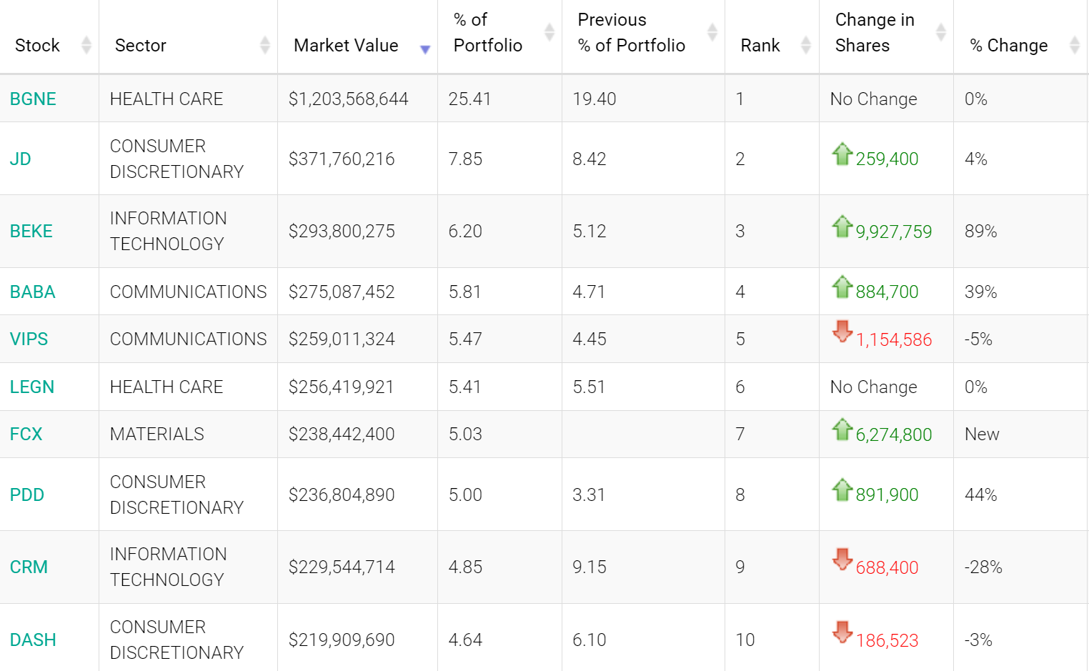The height and width of the screenshot is (671, 1089).
Task: Open the VIPS stock page
Action: [x=29, y=339]
